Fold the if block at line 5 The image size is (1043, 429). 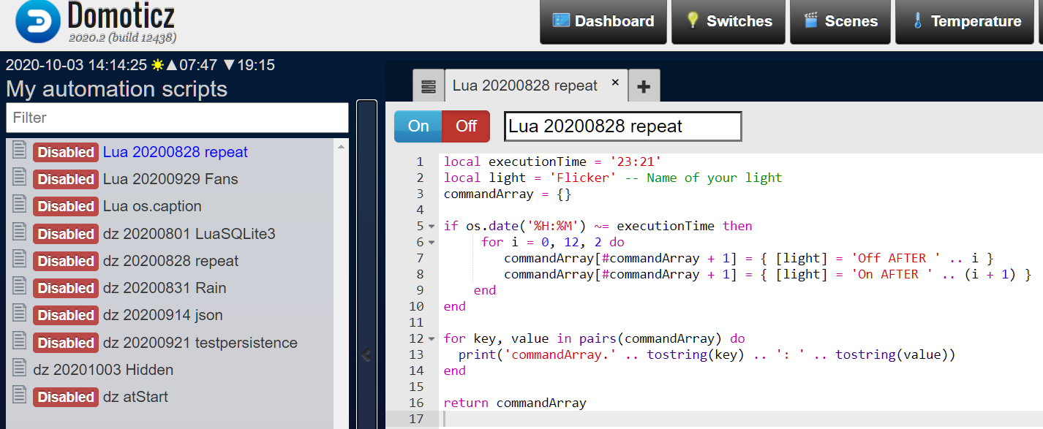click(x=432, y=226)
